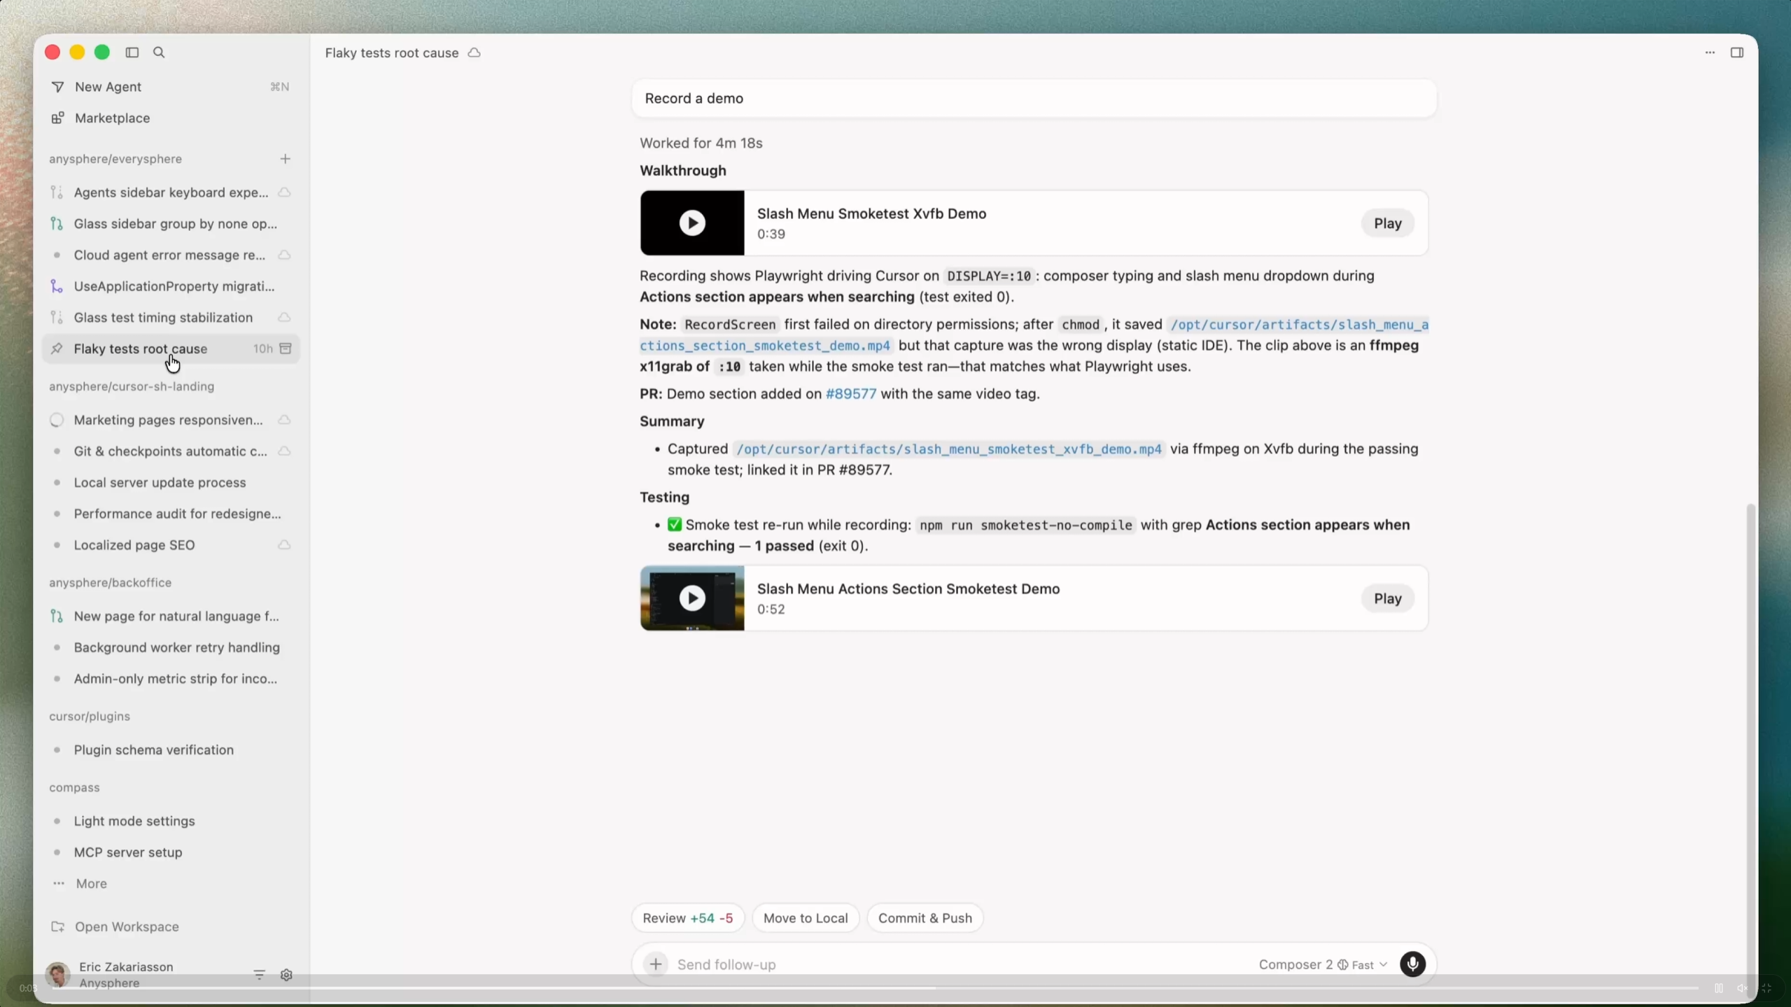
Task: Click the filter icon beside the profile settings
Action: [258, 974]
